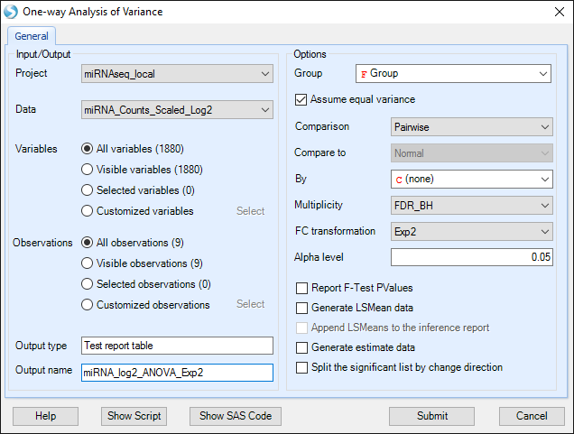Open the Data dropdown miRNA_Counts_Scaled_Log2

177,110
